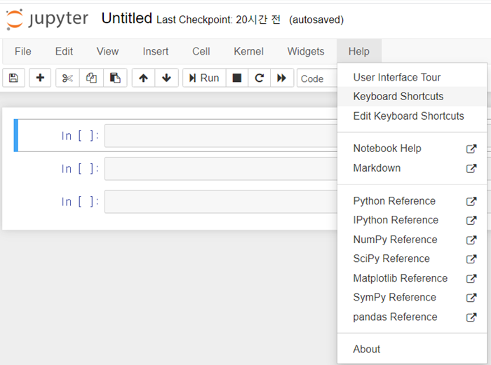Select third cell via its In [ ] prompt
Screen dimensions: 491x365
pyautogui.click(x=80, y=202)
